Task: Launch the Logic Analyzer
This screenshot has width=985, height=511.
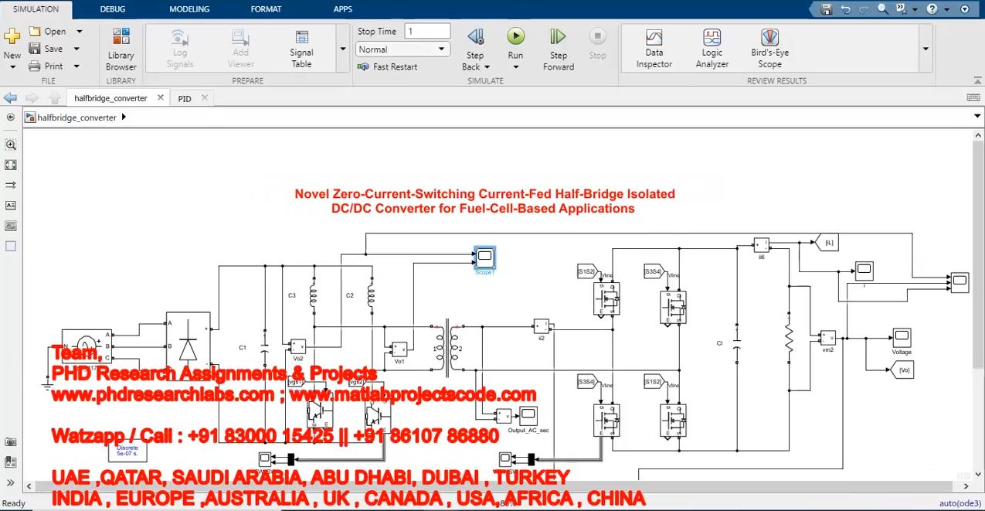Action: (712, 49)
